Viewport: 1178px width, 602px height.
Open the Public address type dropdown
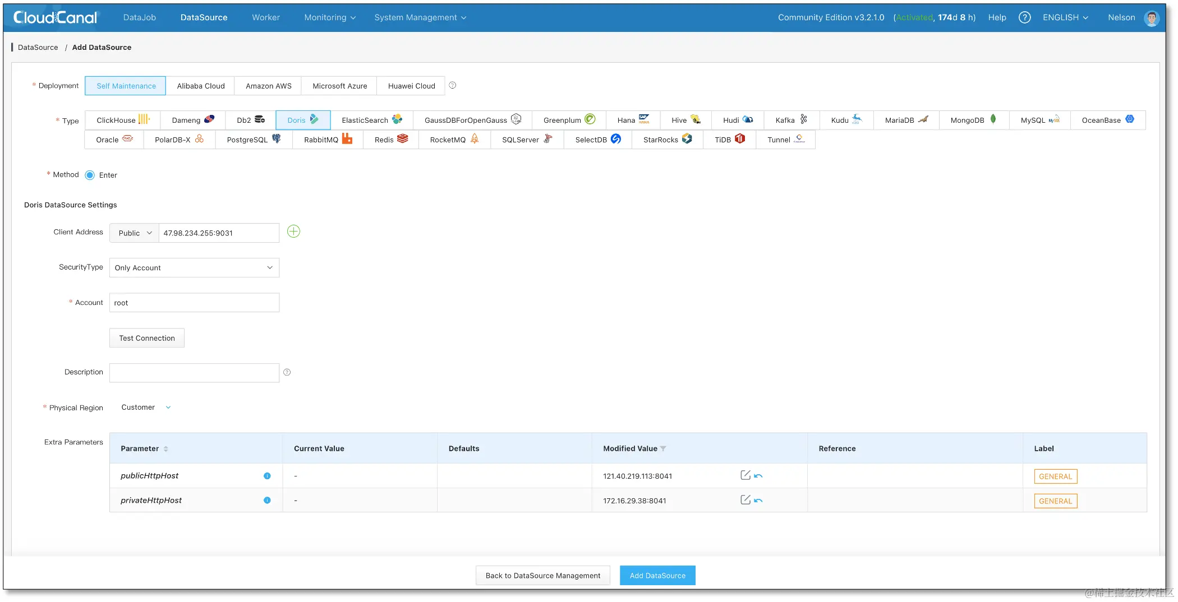[135, 233]
